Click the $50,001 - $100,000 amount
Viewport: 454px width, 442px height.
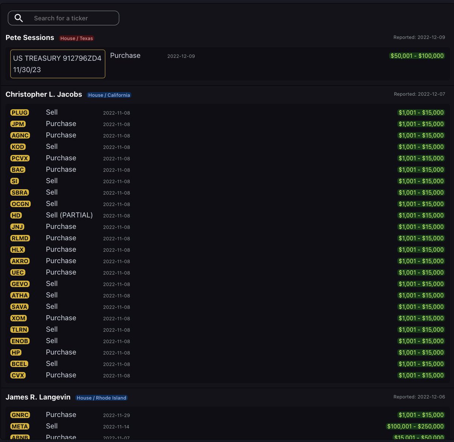pyautogui.click(x=417, y=56)
